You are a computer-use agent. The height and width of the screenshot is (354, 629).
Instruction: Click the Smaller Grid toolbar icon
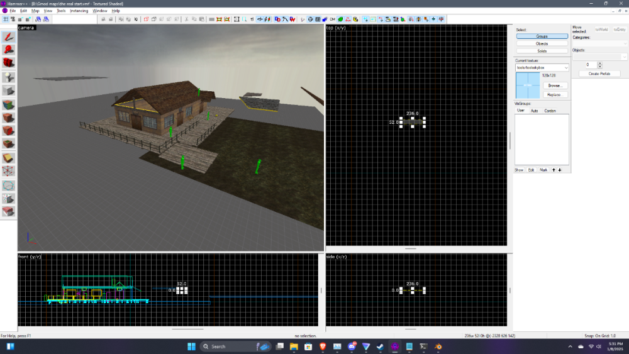click(20, 19)
